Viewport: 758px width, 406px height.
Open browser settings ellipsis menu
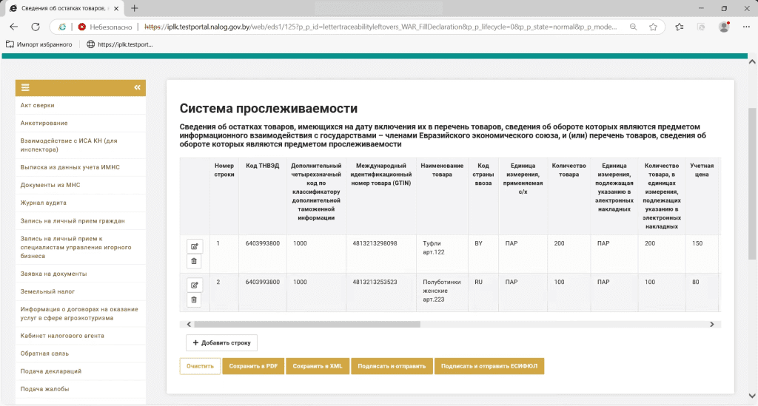click(746, 27)
